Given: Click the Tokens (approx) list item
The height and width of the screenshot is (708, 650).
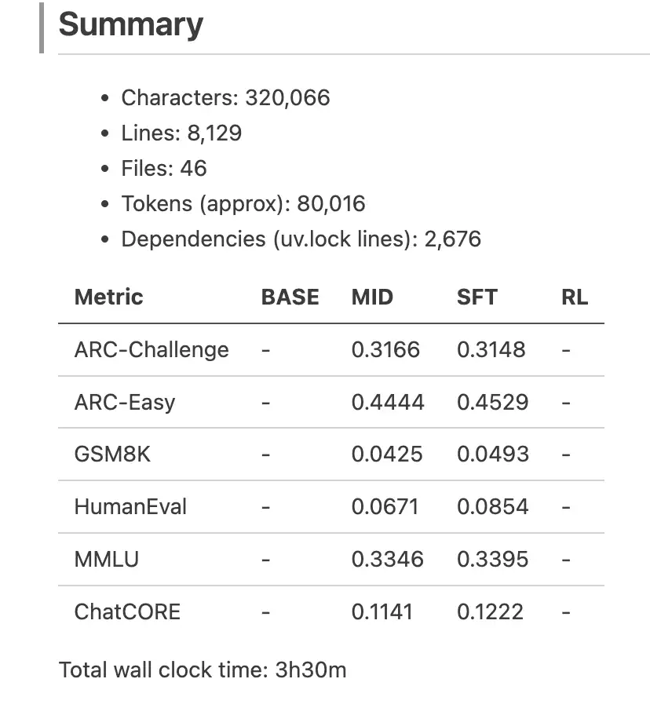Looking at the screenshot, I should [243, 204].
